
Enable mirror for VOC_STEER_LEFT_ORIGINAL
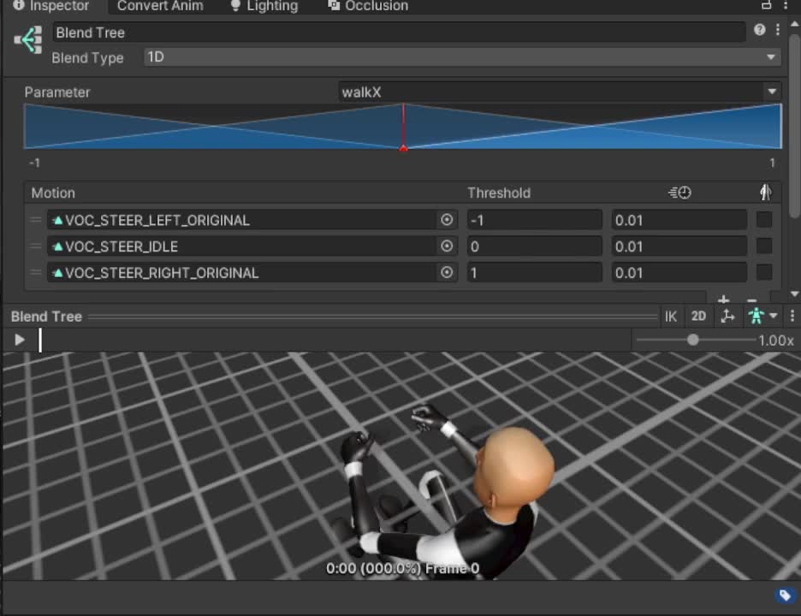coord(764,220)
